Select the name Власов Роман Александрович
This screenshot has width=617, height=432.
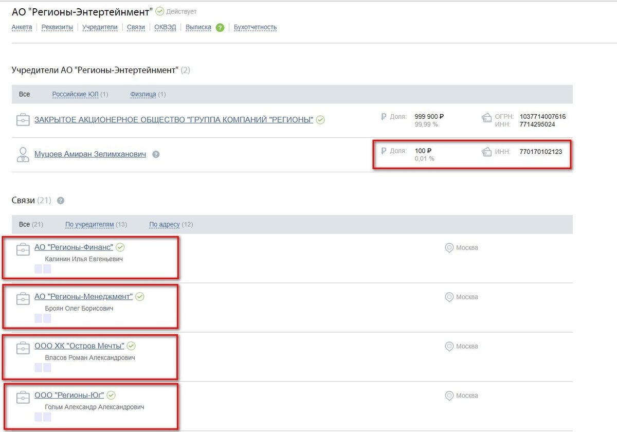(x=90, y=358)
